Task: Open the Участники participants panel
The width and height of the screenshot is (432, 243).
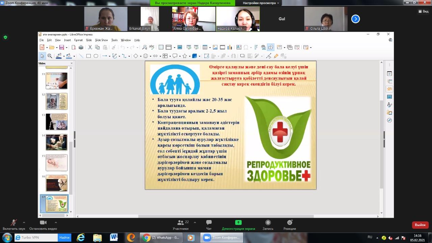Action: (x=181, y=225)
